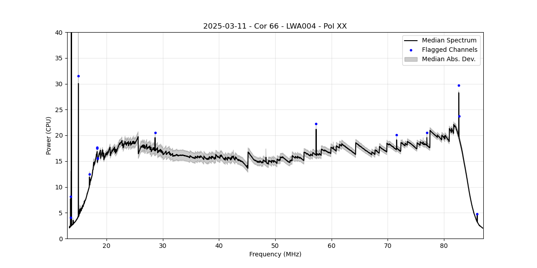Click the flagged channel dot near 57 MHz
The width and height of the screenshot is (537, 268).
pos(316,124)
